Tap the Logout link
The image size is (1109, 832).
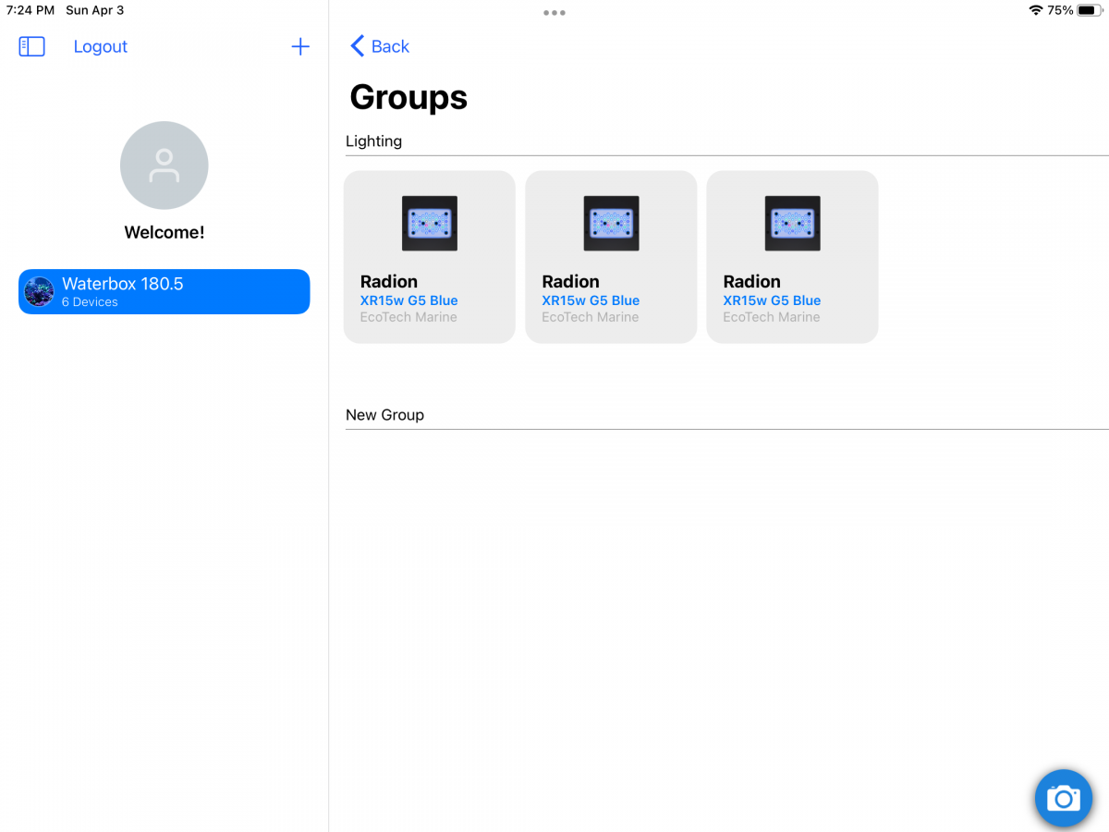[101, 46]
